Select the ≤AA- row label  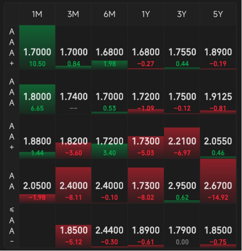pyautogui.click(x=12, y=226)
